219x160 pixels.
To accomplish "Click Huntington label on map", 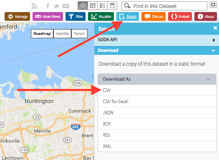I will pos(39,101).
